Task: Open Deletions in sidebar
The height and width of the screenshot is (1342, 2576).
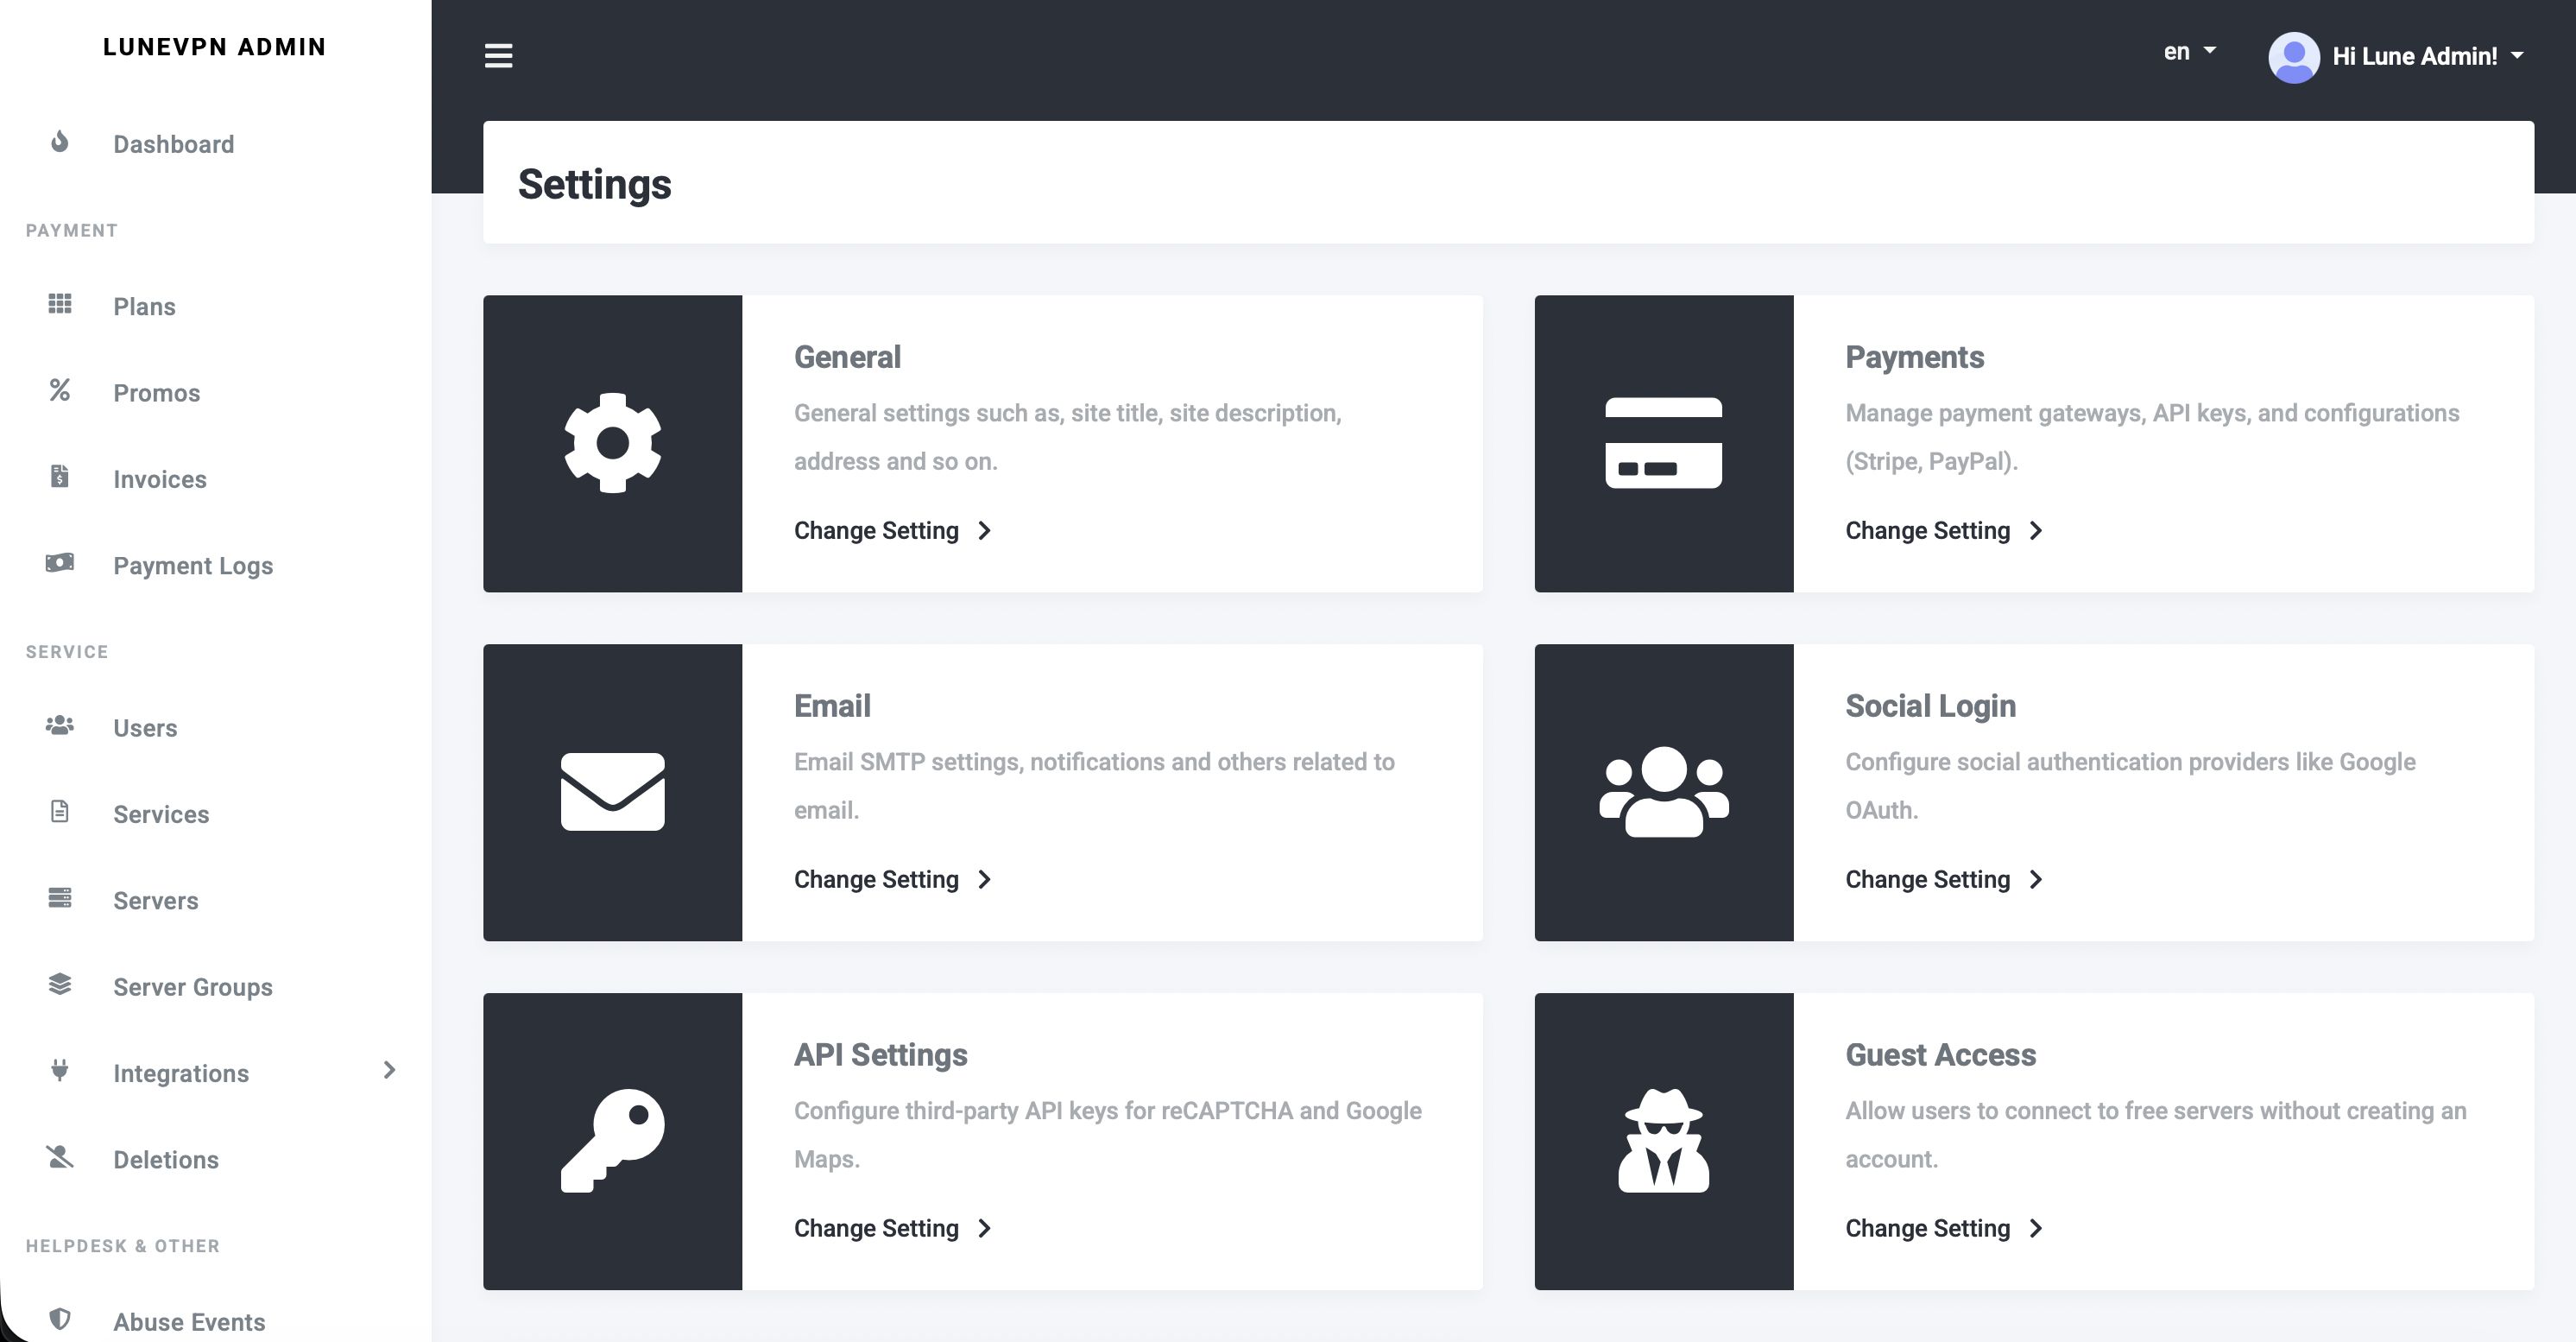Action: 165,1160
